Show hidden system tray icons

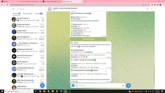click(144, 91)
